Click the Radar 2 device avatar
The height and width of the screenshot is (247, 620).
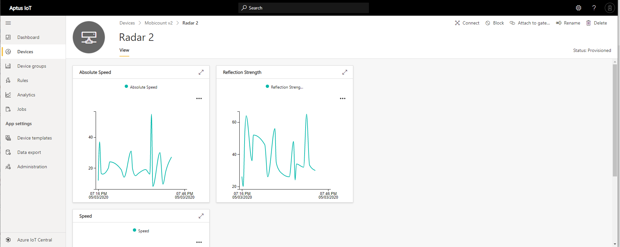89,37
